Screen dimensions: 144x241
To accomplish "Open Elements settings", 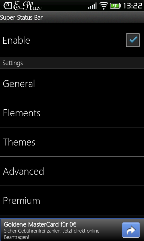I will [72, 113].
